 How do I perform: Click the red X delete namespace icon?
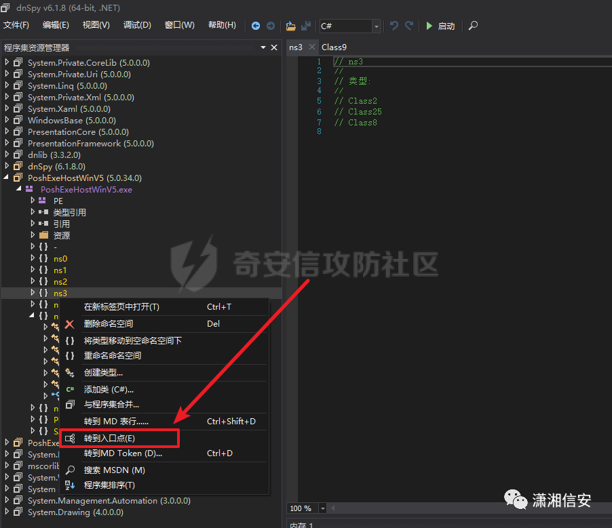pyautogui.click(x=69, y=324)
